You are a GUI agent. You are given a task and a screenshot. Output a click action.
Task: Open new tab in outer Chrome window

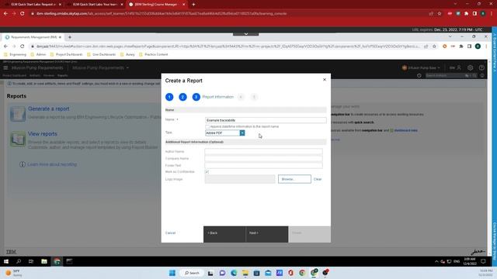coord(193,5)
